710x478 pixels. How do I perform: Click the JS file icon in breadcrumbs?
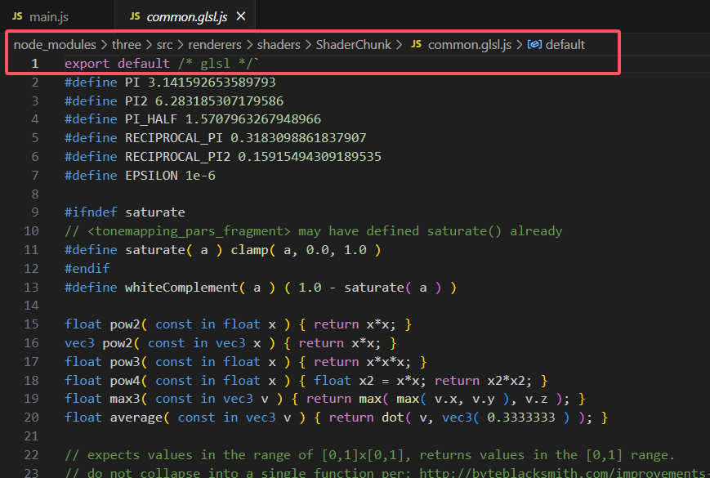[417, 44]
